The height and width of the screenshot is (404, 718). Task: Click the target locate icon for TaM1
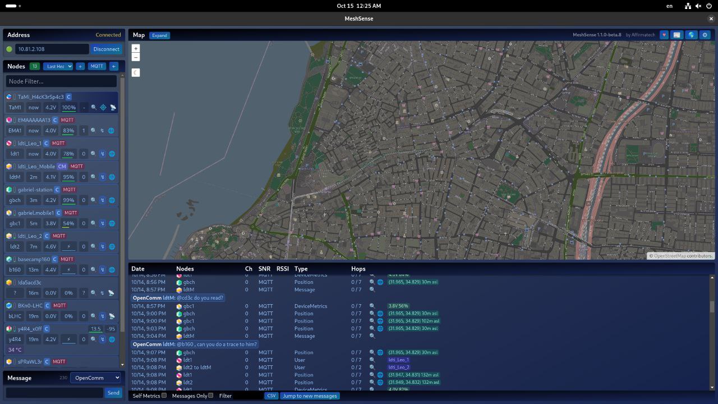point(103,107)
